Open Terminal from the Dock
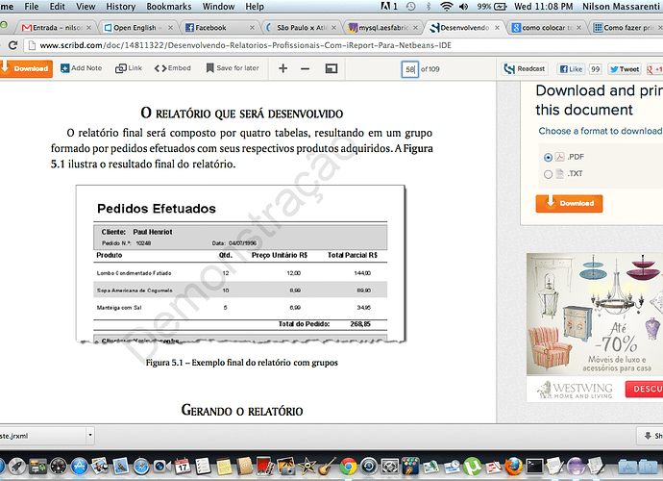The width and height of the screenshot is (663, 481). click(534, 467)
